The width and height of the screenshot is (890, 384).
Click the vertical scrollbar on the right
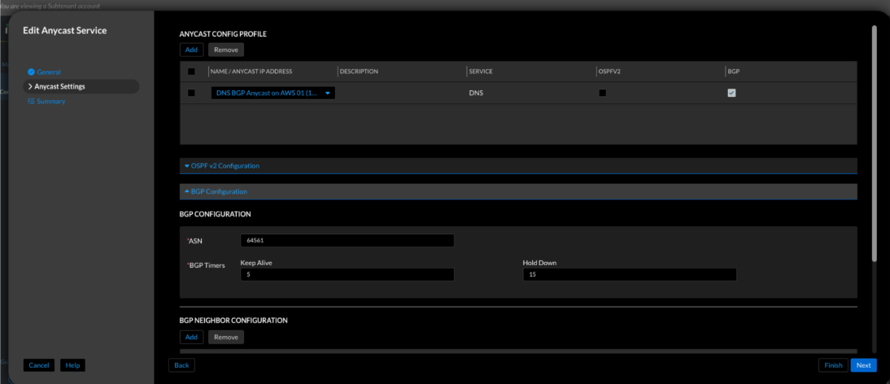coord(874,143)
